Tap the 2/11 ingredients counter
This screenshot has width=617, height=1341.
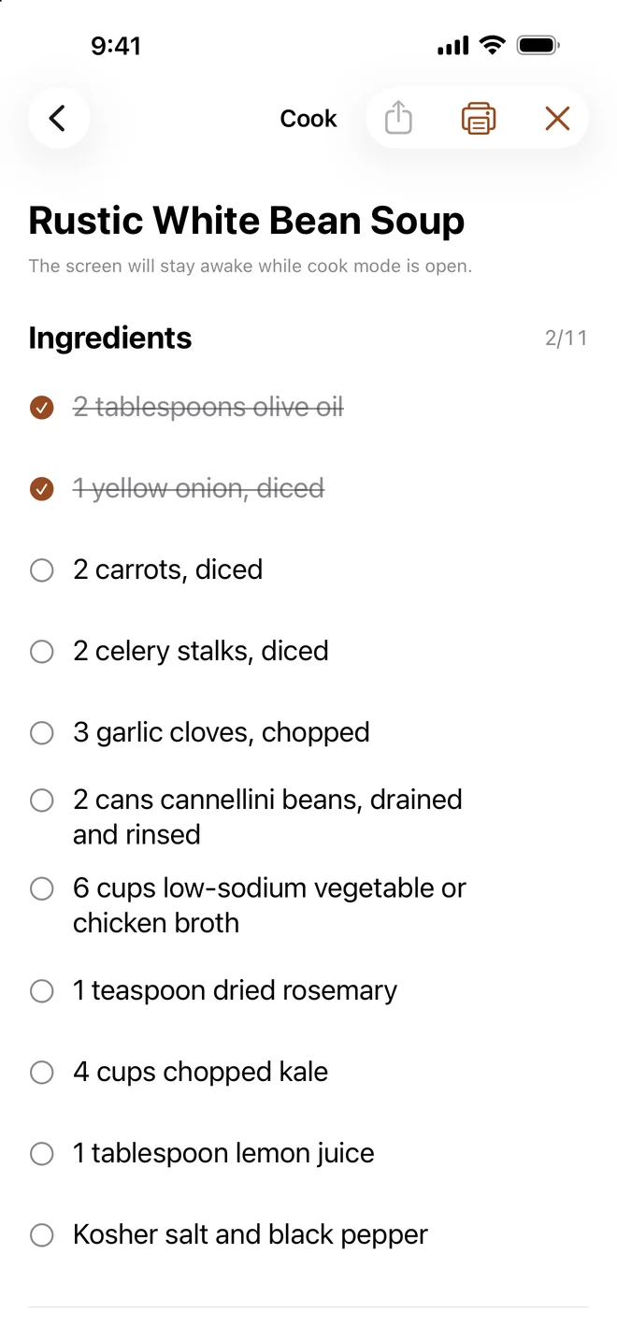[x=567, y=339]
